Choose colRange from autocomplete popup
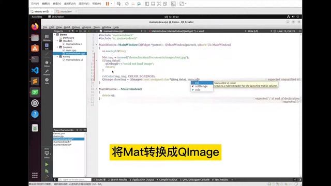331x186 pixels. pos(202,86)
